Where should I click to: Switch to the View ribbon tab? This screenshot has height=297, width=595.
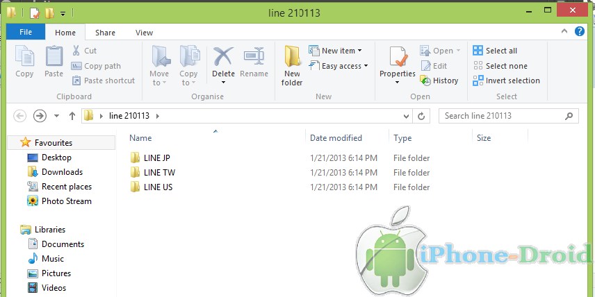pyautogui.click(x=144, y=33)
